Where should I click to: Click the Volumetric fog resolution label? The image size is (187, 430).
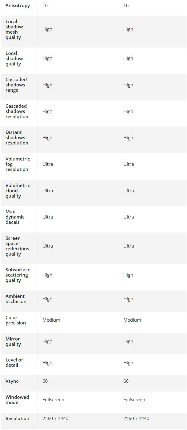[x=18, y=164]
